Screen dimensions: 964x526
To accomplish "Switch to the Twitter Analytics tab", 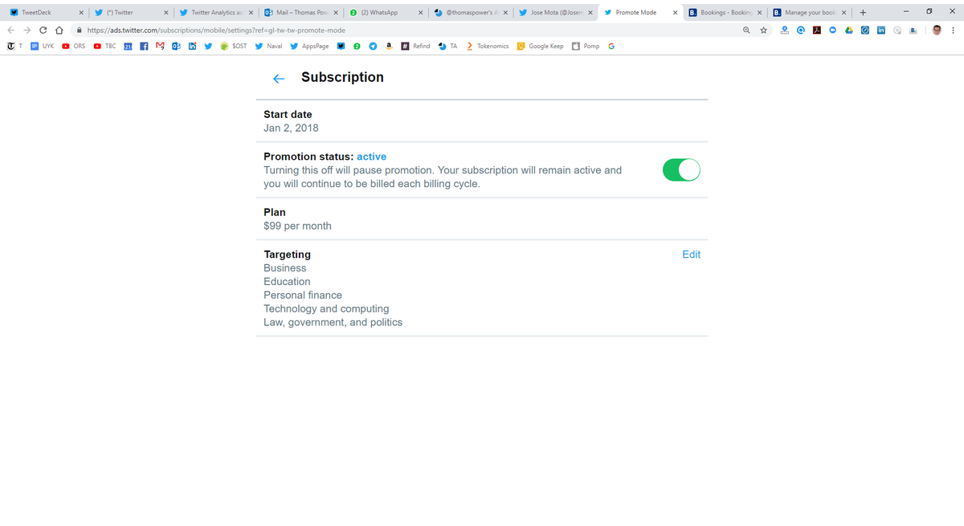I will click(216, 12).
